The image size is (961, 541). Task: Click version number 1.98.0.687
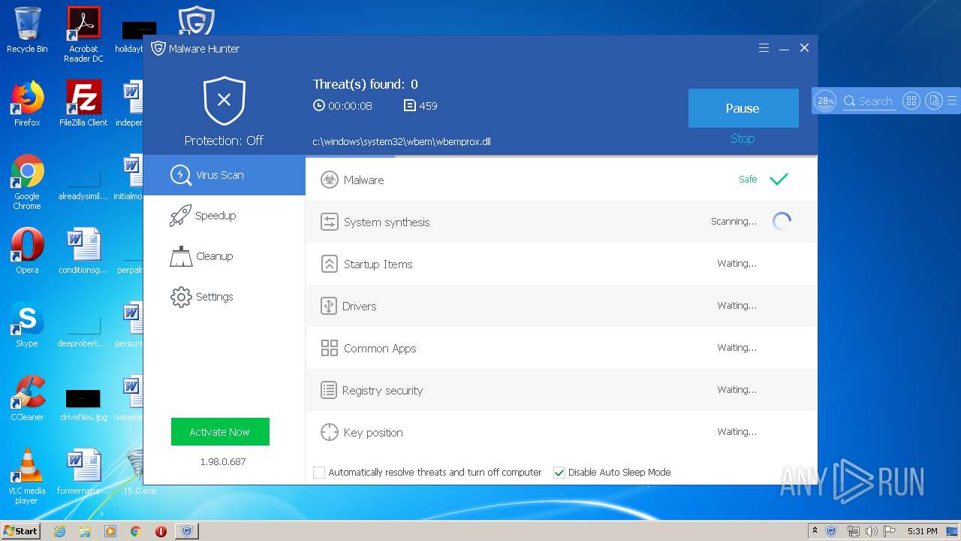click(x=223, y=461)
